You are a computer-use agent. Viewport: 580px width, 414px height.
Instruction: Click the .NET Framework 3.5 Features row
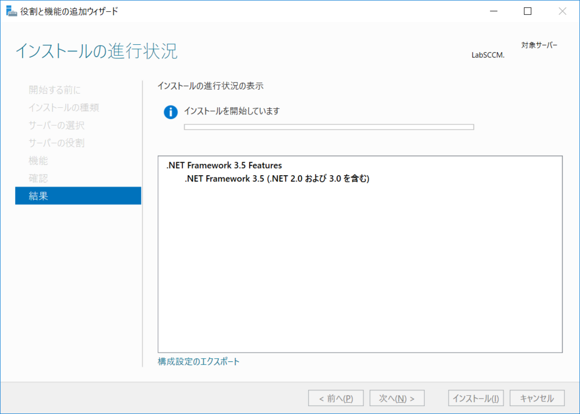[224, 165]
